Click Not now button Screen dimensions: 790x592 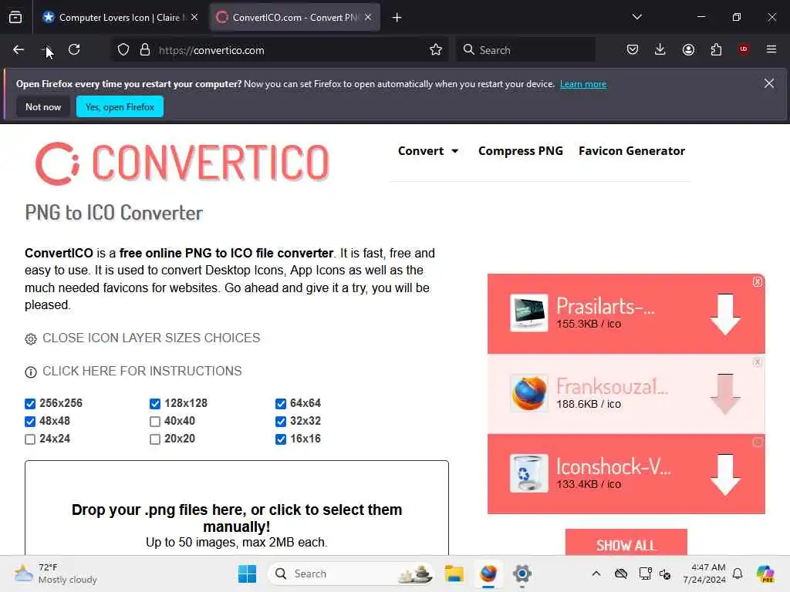click(x=43, y=106)
